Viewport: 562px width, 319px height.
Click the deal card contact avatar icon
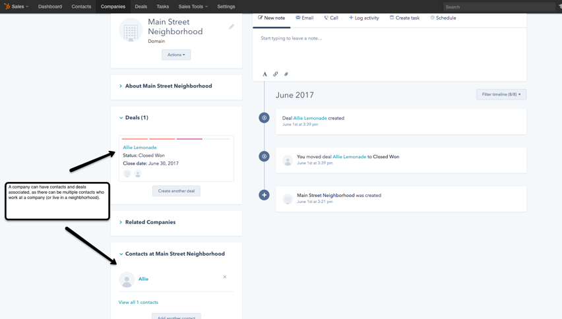[x=138, y=173]
